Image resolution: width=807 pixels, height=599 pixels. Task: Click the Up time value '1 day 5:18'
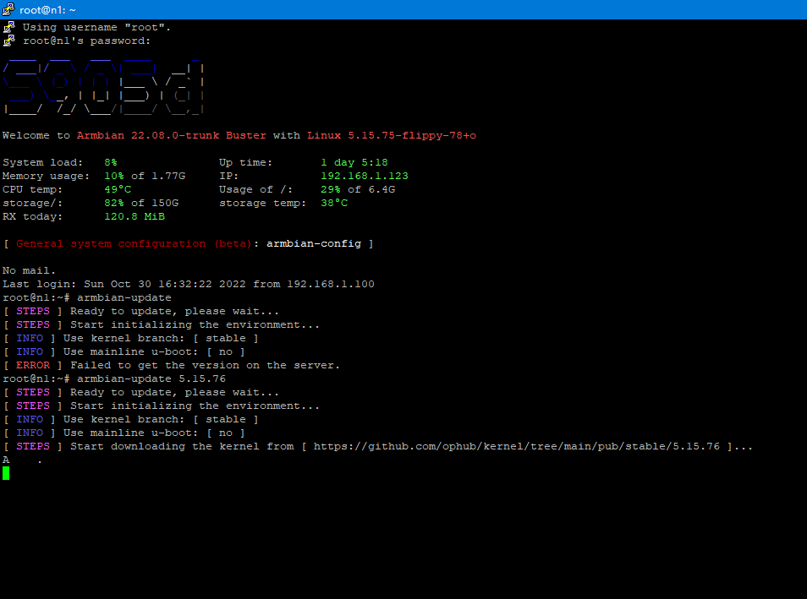click(x=354, y=162)
